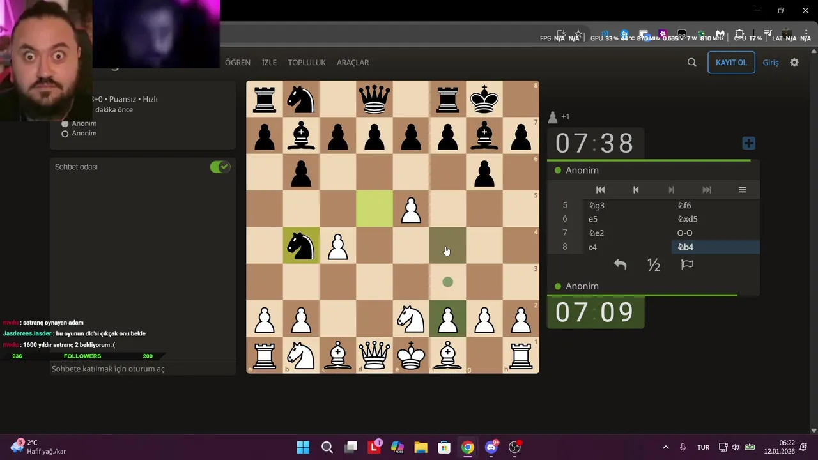
Task: Select the black knight on b4
Action: 301,245
